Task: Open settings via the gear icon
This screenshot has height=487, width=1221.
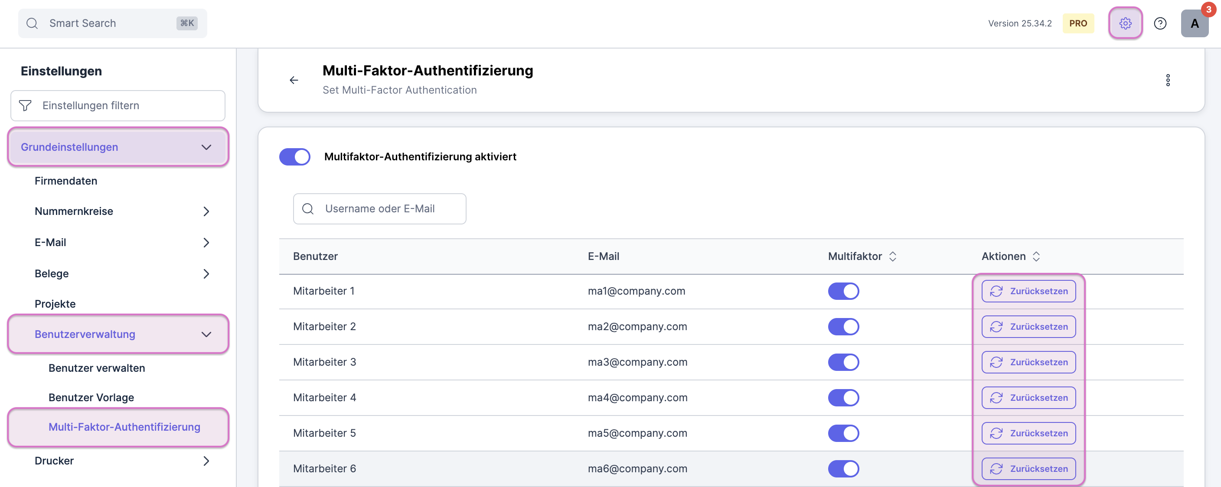Action: 1125,23
